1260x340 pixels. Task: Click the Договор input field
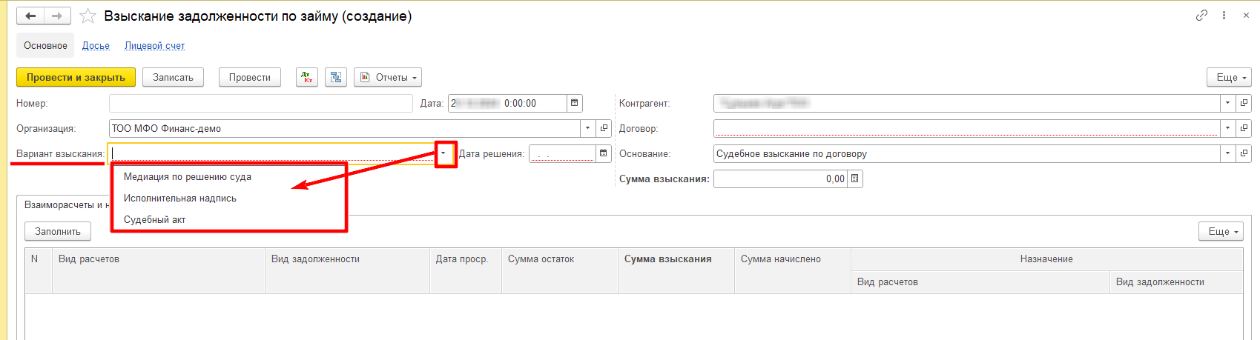pyautogui.click(x=967, y=128)
